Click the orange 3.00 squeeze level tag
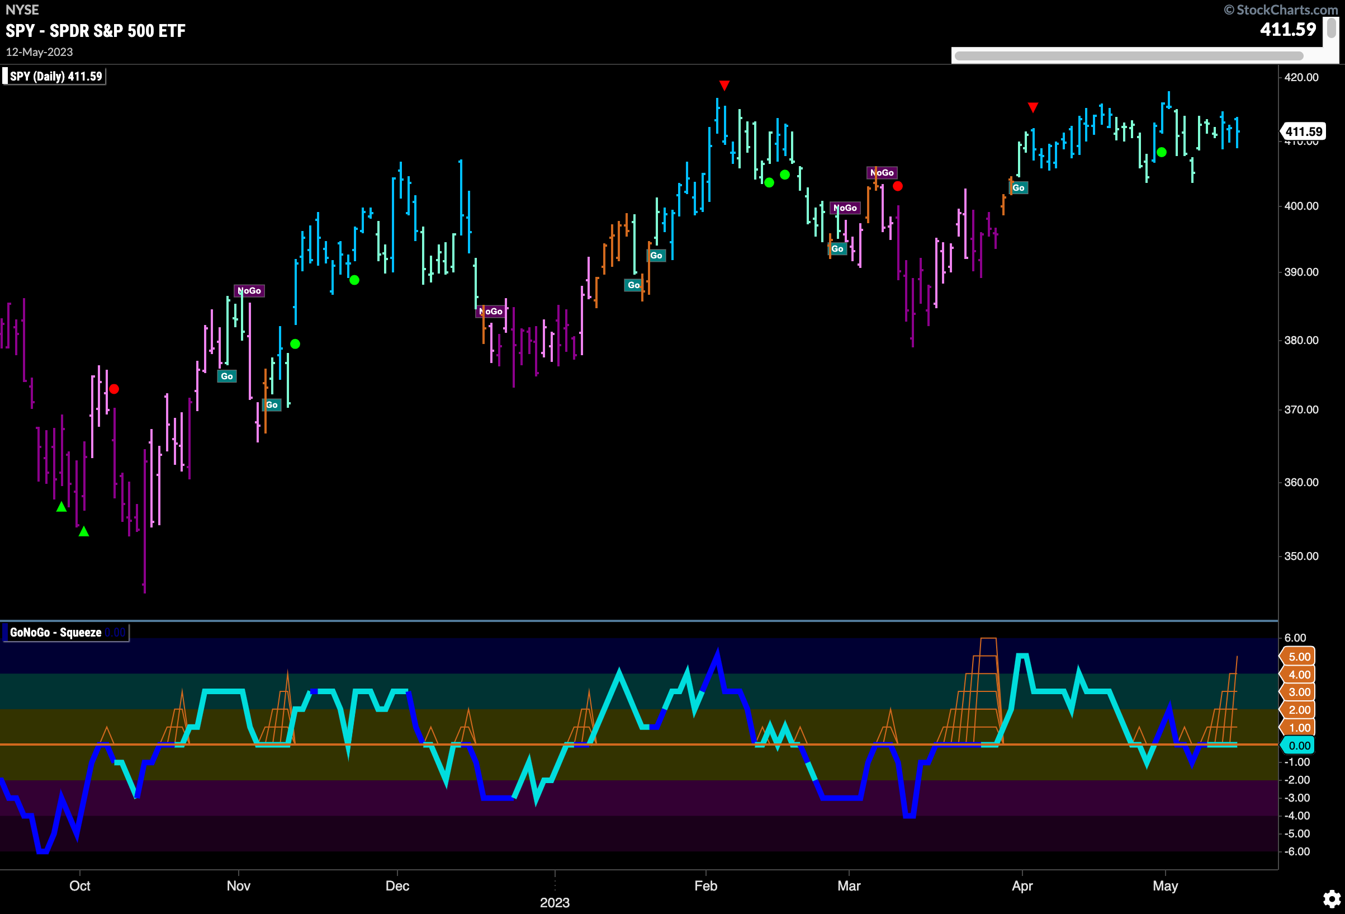1345x914 pixels. point(1298,691)
